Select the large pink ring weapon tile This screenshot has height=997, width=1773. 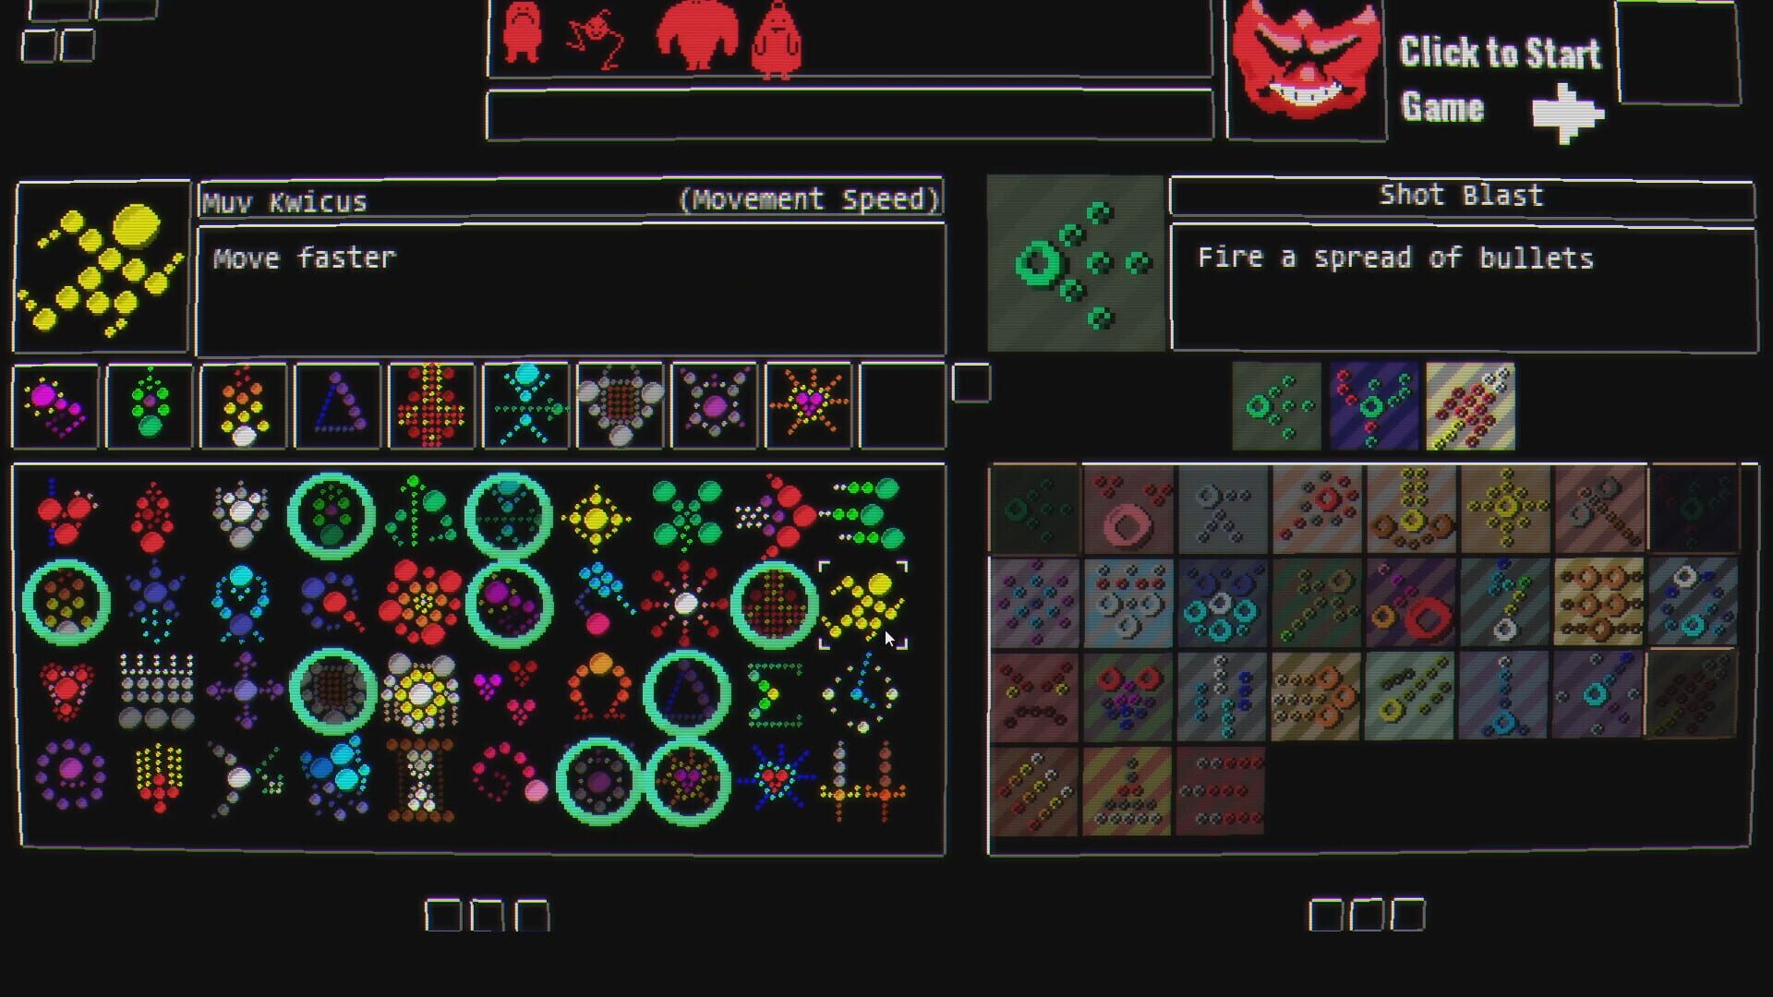pos(1128,510)
